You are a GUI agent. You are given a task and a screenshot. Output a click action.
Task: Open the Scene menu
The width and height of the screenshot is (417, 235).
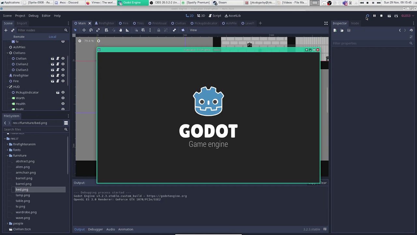pyautogui.click(x=7, y=16)
